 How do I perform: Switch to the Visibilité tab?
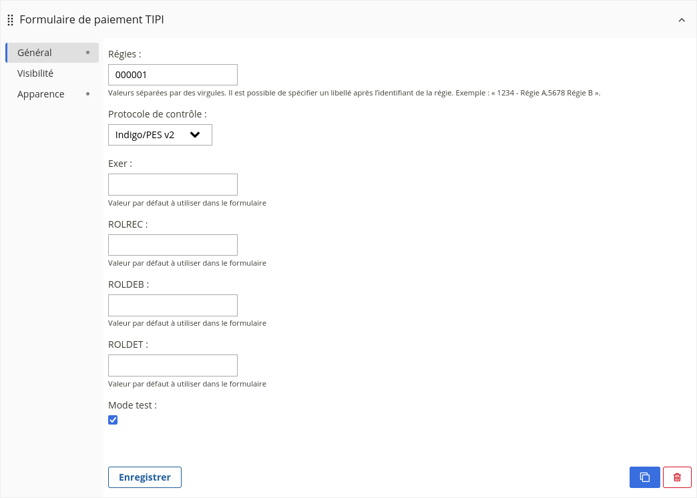[x=52, y=73]
